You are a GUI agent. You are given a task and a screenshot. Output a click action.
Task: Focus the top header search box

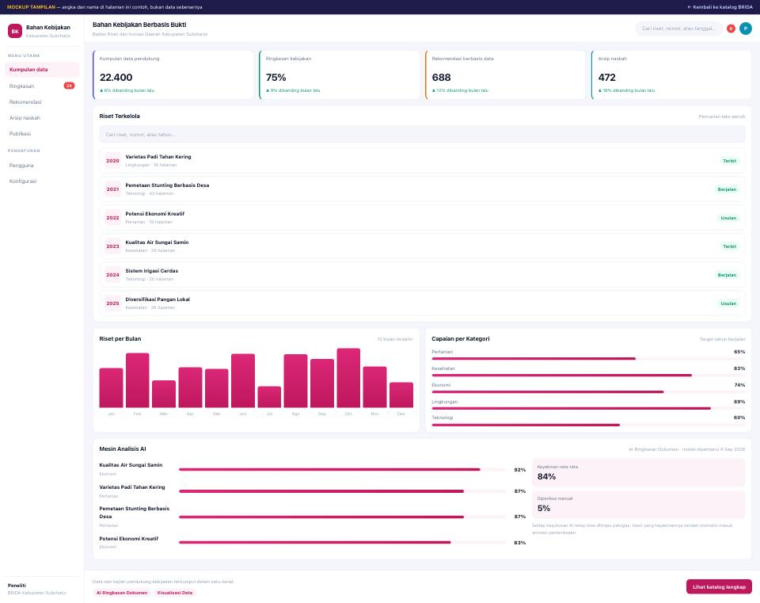[678, 29]
